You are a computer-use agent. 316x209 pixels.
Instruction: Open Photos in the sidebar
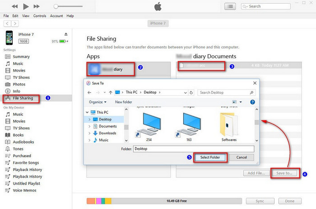click(x=19, y=84)
